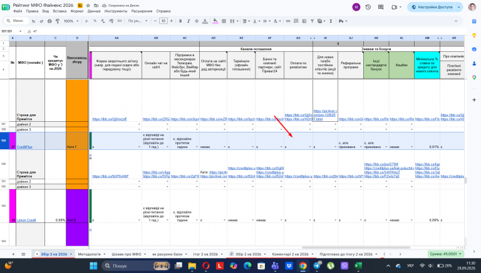Open version history clock icon
The image size is (481, 273).
(368, 7)
